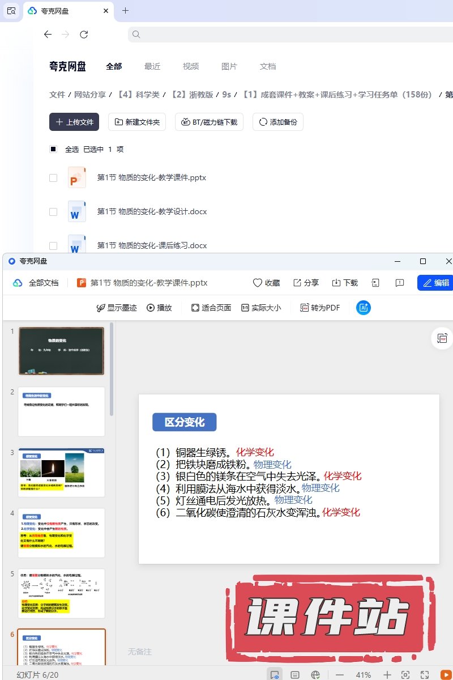Click the 上传文件 button

pos(74,122)
